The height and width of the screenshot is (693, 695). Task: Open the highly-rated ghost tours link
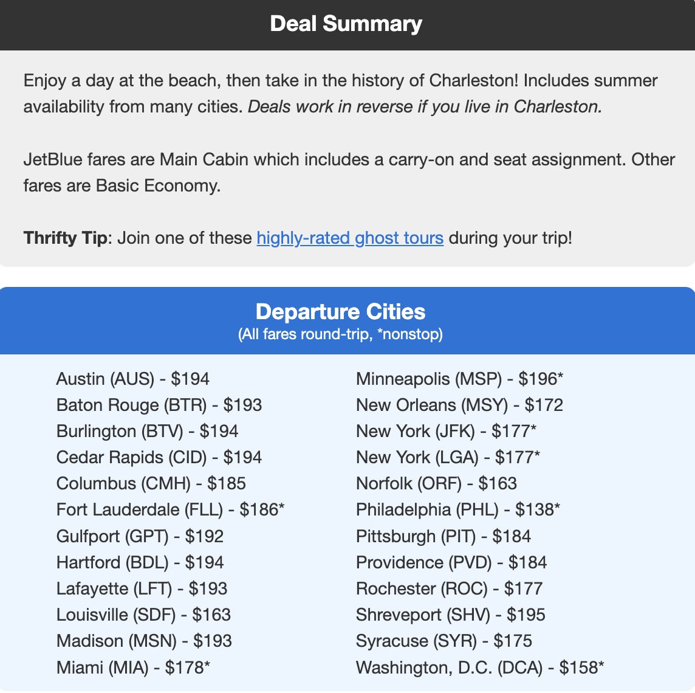pyautogui.click(x=350, y=237)
